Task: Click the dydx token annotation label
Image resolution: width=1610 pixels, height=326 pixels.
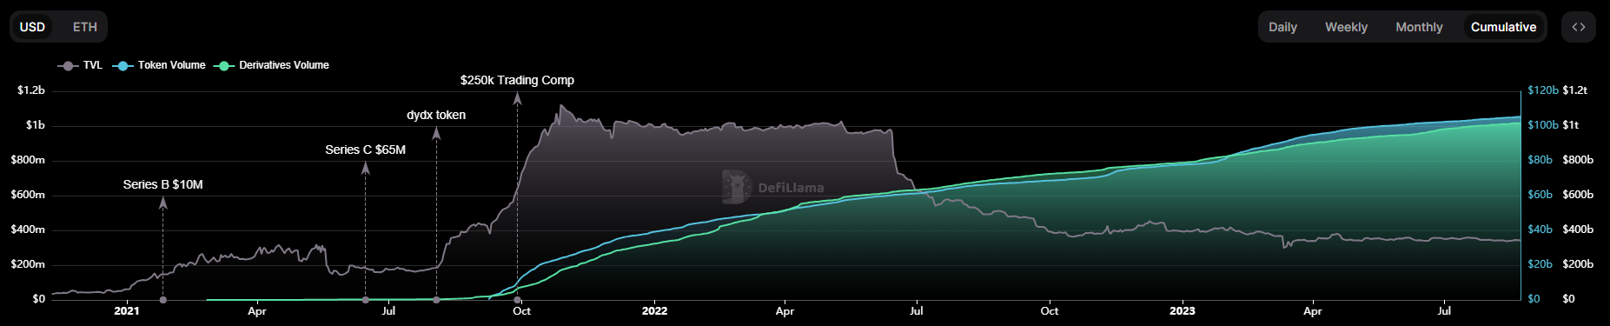Action: click(436, 115)
